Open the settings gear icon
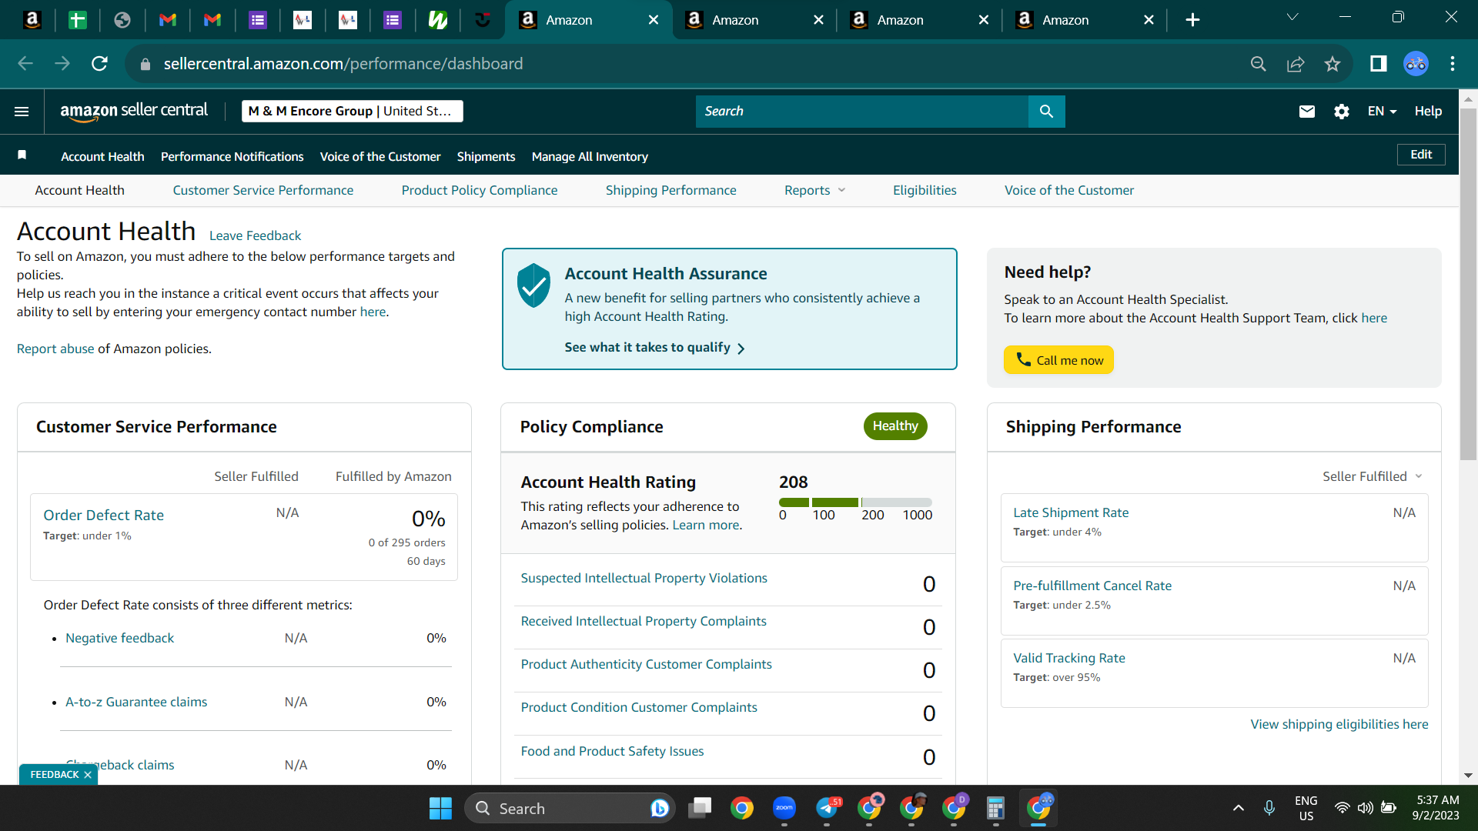Viewport: 1478px width, 831px height. (1342, 112)
